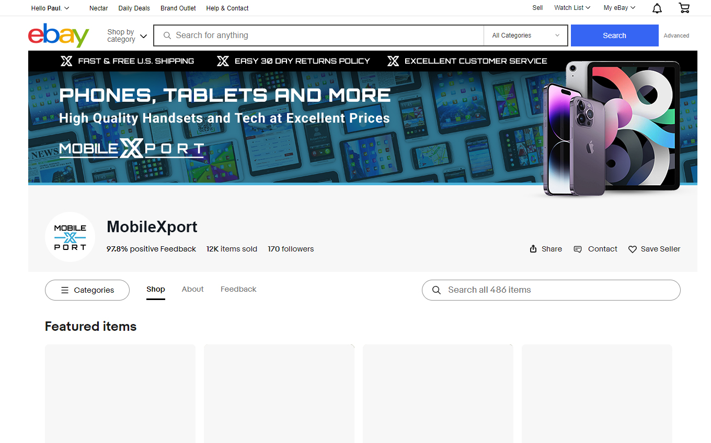This screenshot has height=443, width=711.
Task: Open the Categories button
Action: tap(87, 290)
